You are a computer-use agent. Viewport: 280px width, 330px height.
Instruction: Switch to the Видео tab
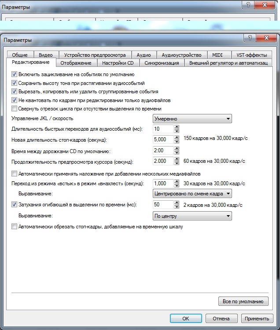click(46, 55)
